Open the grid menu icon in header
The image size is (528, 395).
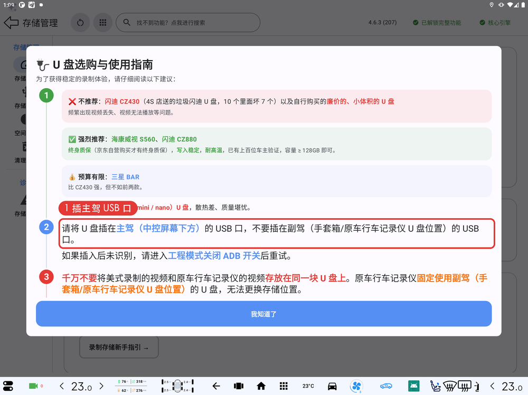pos(103,23)
